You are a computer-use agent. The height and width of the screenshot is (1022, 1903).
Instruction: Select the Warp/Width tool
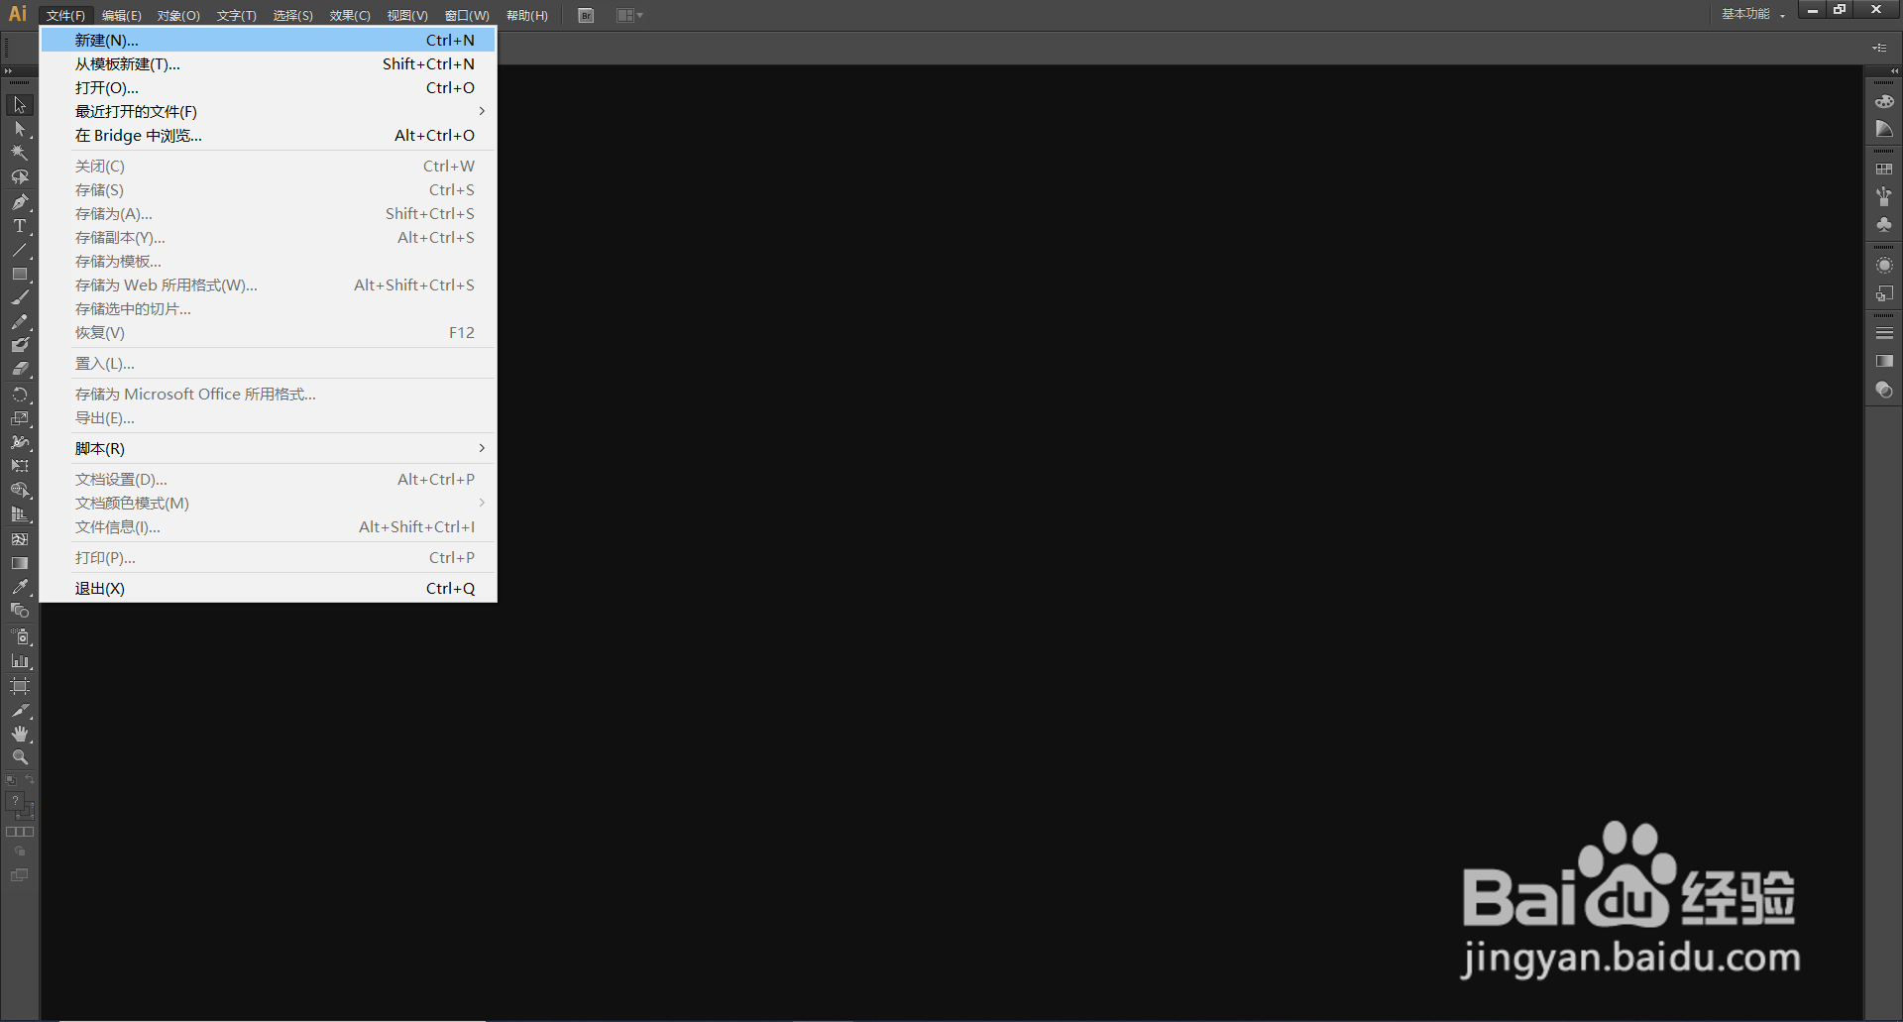click(20, 442)
